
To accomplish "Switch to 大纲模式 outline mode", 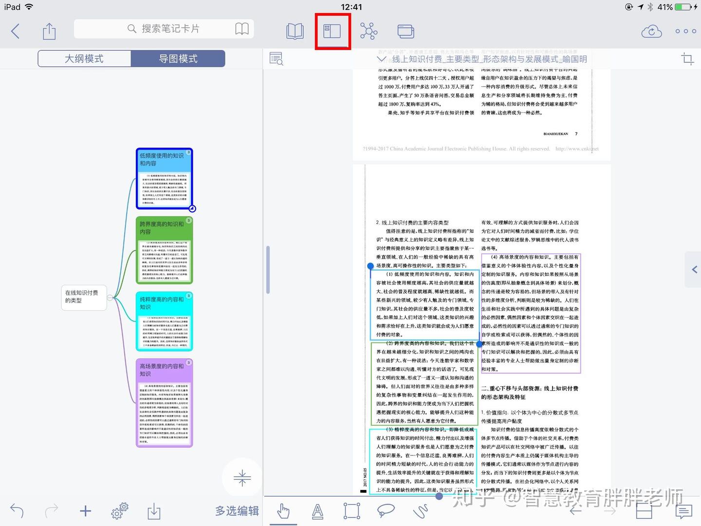I will pyautogui.click(x=84, y=58).
